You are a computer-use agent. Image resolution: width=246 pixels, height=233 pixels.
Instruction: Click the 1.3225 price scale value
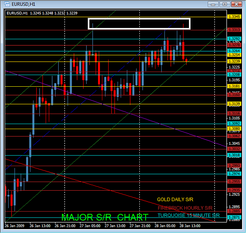coord(234,67)
